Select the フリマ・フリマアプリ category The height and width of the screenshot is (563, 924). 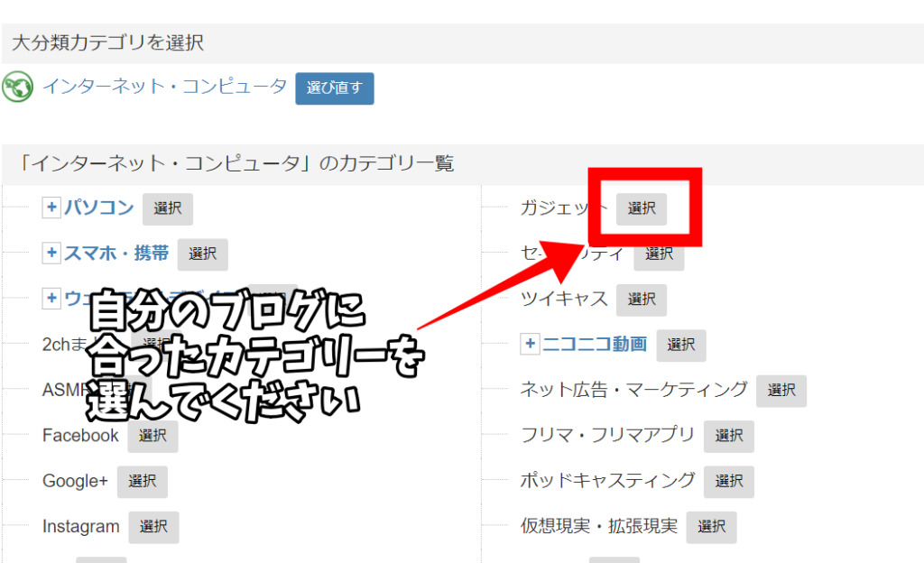pos(729,436)
